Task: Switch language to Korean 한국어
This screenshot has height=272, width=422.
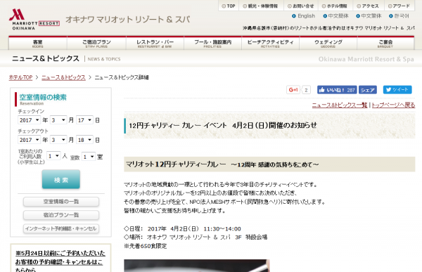Action: 399,16
